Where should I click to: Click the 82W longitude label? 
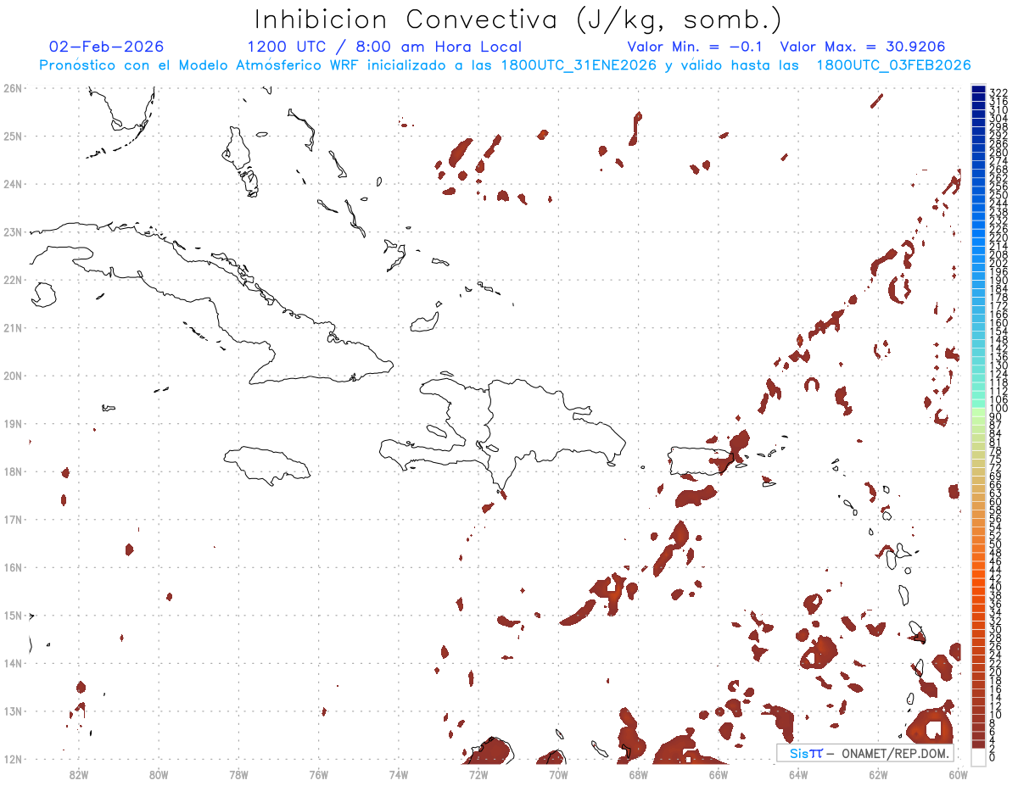(x=79, y=774)
